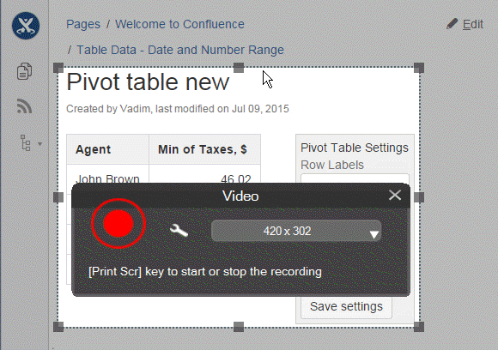498x350 pixels.
Task: Start recording with the red record button
Action: coord(118,223)
